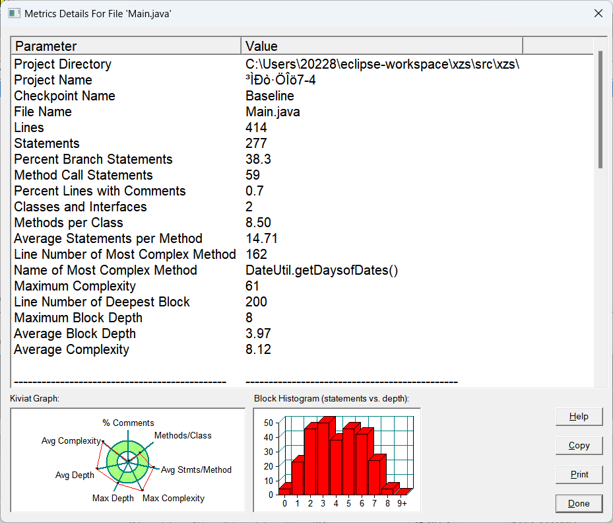
Task: Print the metrics details
Action: 579,475
